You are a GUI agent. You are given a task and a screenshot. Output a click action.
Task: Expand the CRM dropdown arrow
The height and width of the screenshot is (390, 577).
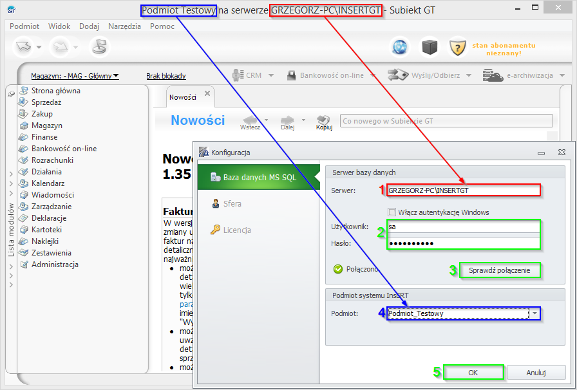coord(271,75)
